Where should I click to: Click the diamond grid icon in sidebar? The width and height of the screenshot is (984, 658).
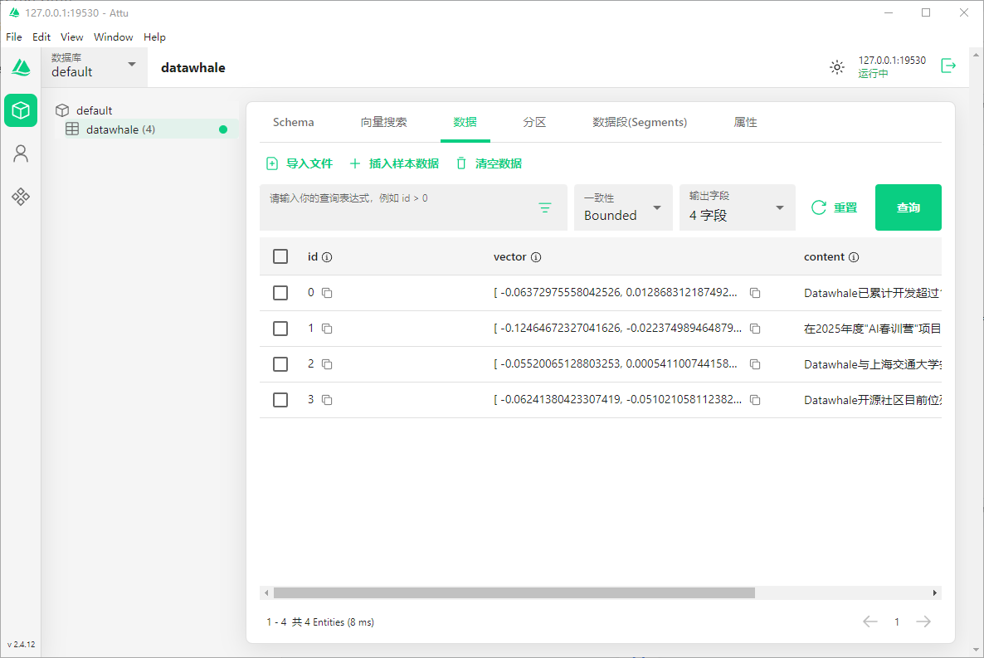21,197
